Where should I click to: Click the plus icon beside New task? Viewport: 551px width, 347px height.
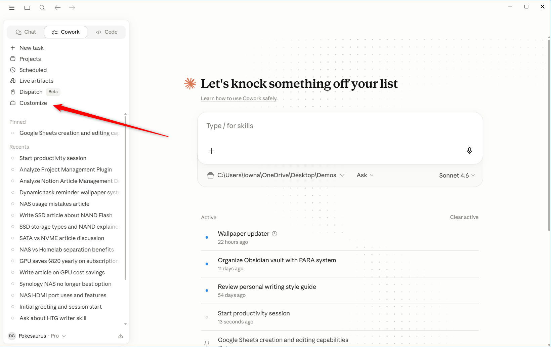coord(13,48)
